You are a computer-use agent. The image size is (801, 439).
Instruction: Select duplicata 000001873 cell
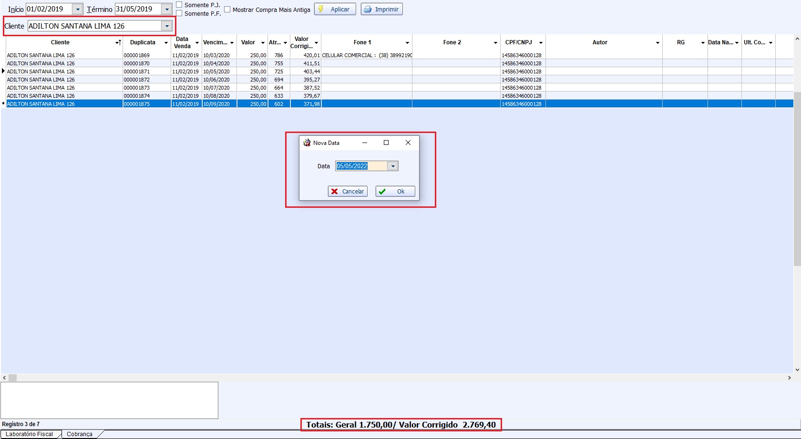coord(147,88)
